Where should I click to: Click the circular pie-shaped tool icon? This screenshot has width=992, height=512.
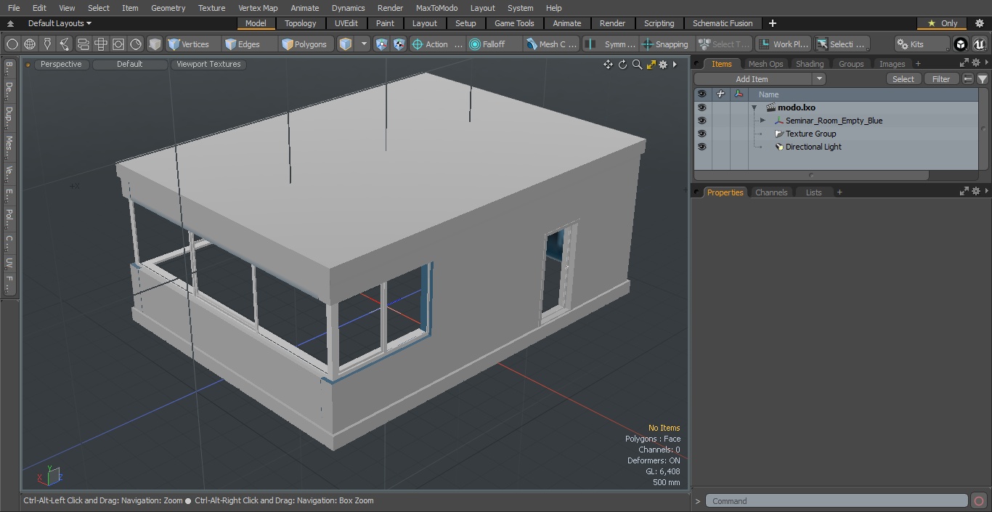[136, 44]
